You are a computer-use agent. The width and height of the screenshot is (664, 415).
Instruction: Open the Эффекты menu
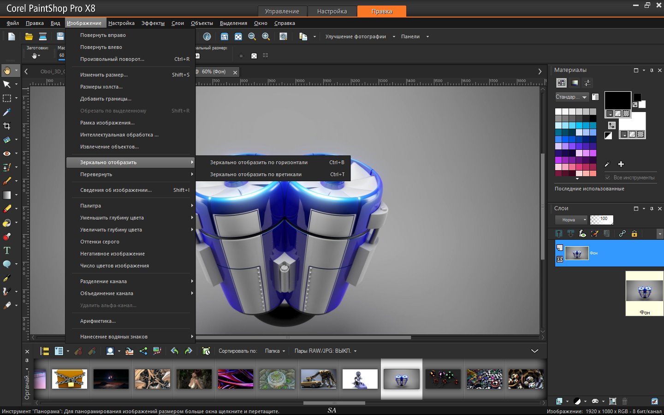tap(153, 23)
